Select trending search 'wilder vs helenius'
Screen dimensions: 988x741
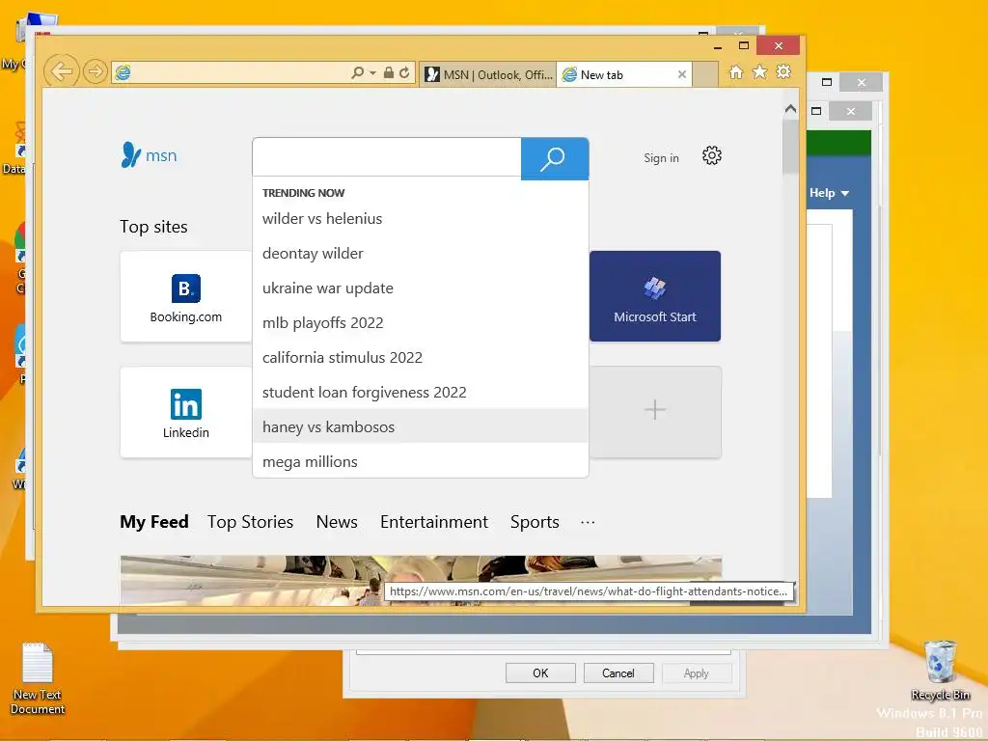click(x=421, y=219)
